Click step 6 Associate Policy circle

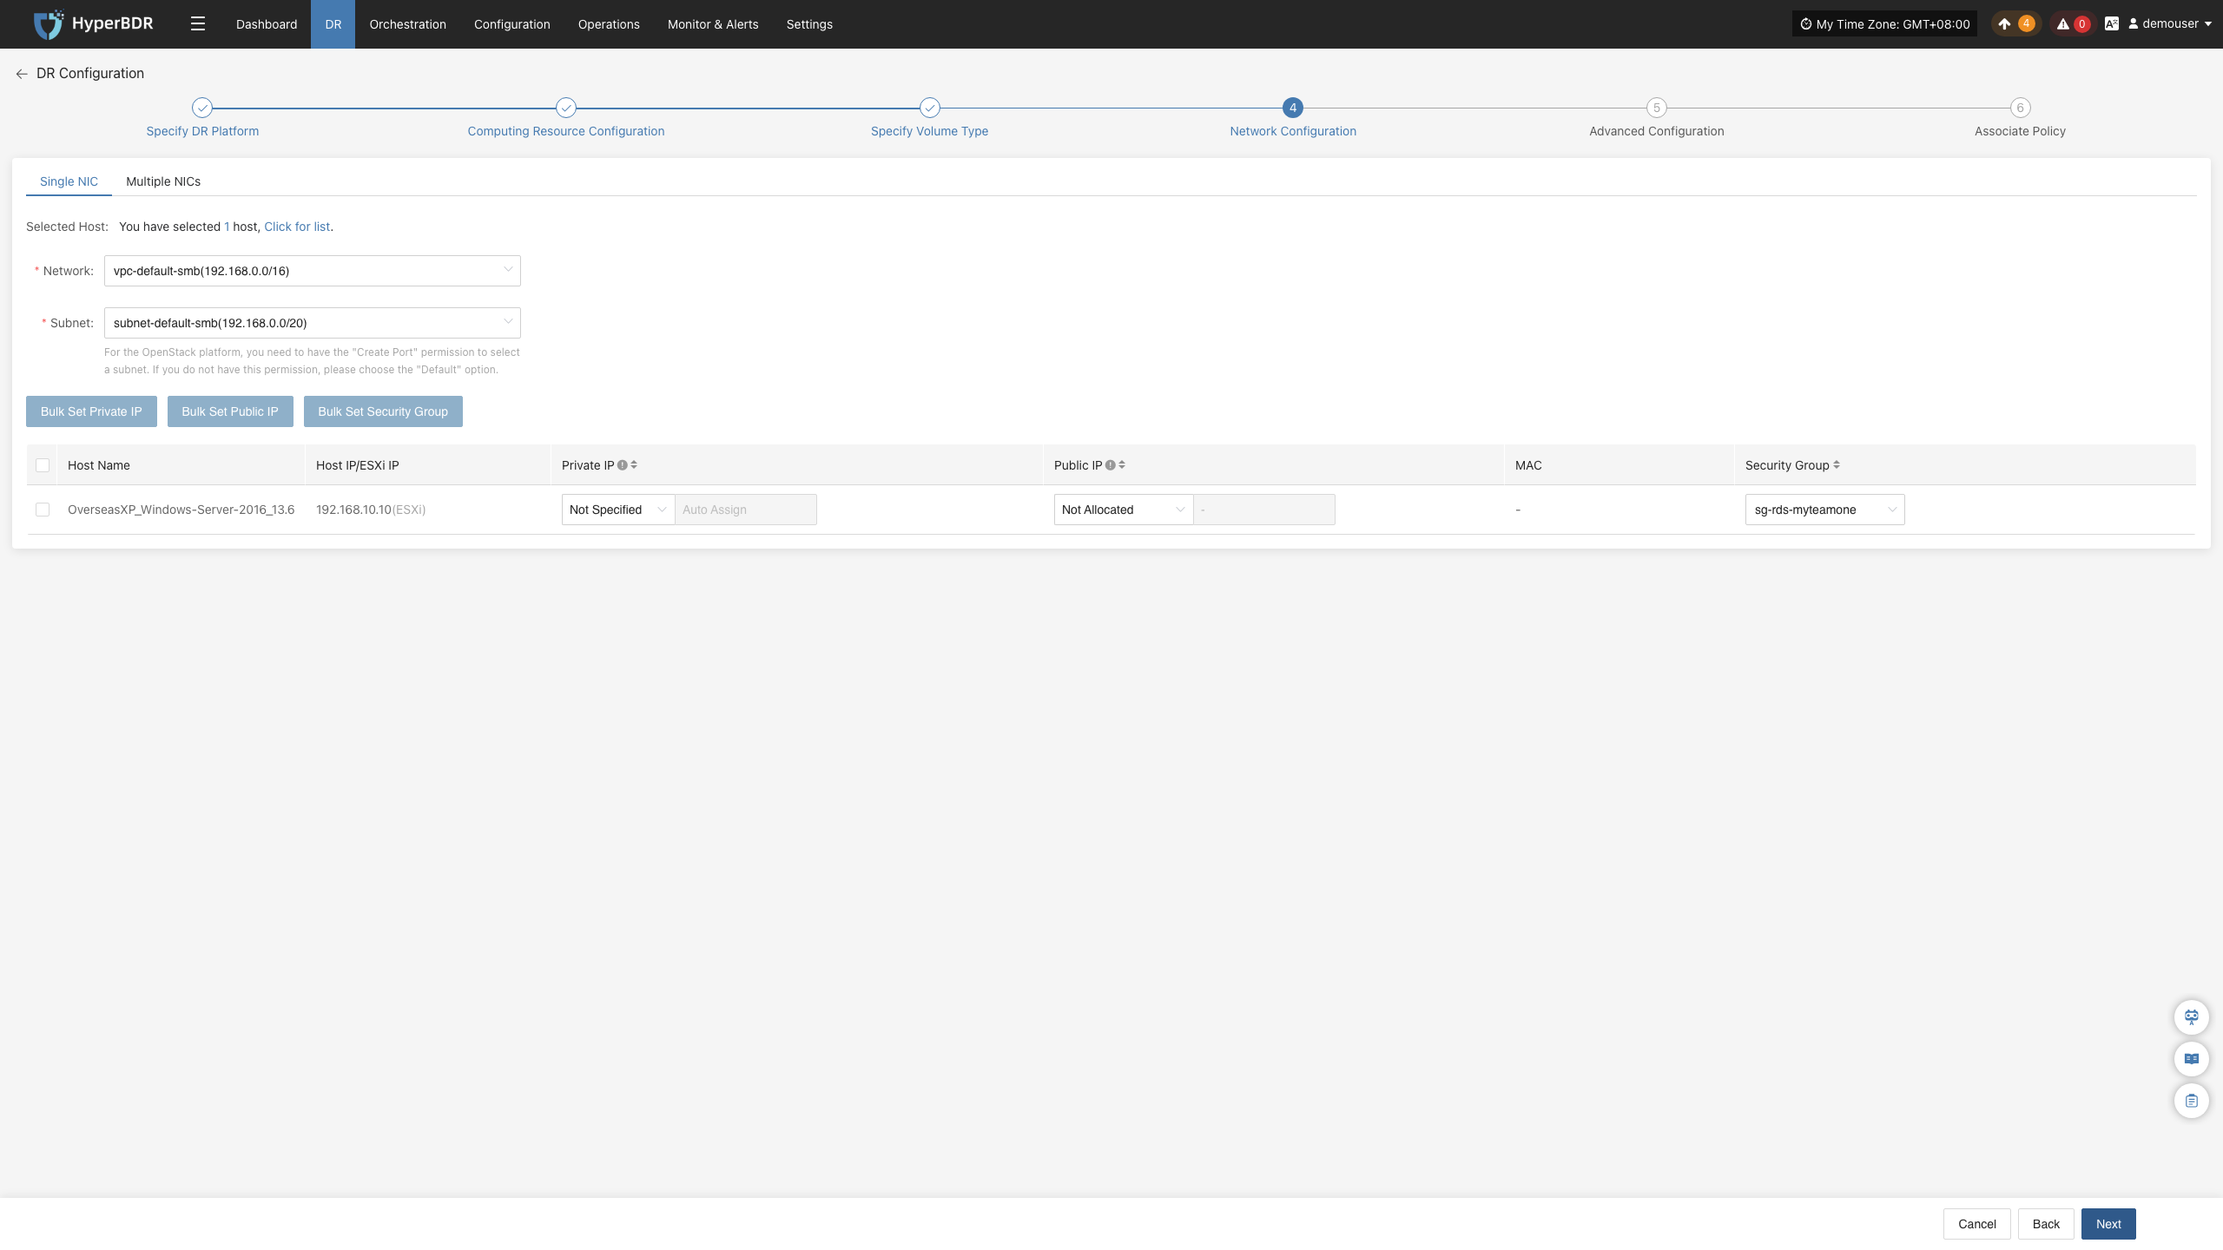[x=2021, y=108]
